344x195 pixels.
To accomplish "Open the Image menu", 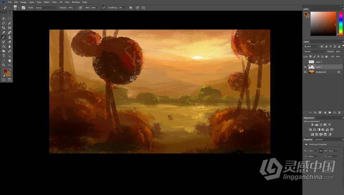I will [x=23, y=2].
